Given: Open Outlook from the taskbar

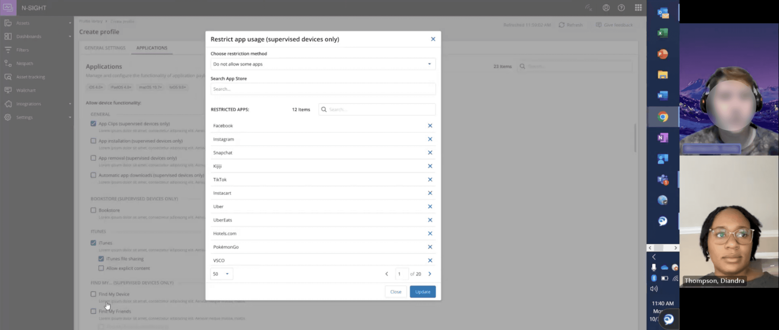Looking at the screenshot, I should click(x=663, y=13).
